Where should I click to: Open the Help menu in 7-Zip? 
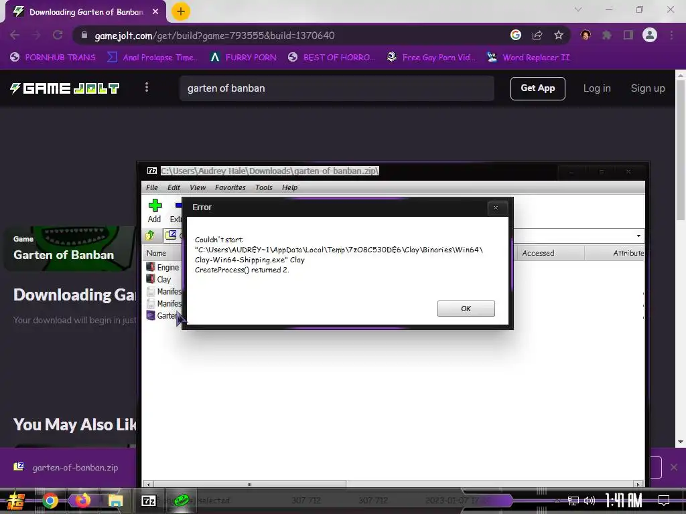point(289,187)
